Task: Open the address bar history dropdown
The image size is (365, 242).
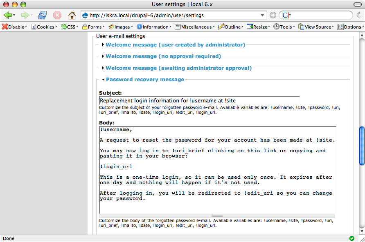Action: tap(263, 16)
